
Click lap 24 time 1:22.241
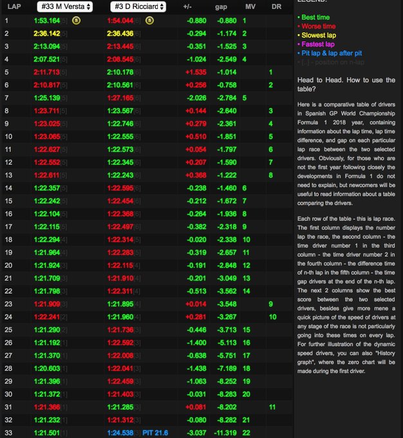click(46, 317)
